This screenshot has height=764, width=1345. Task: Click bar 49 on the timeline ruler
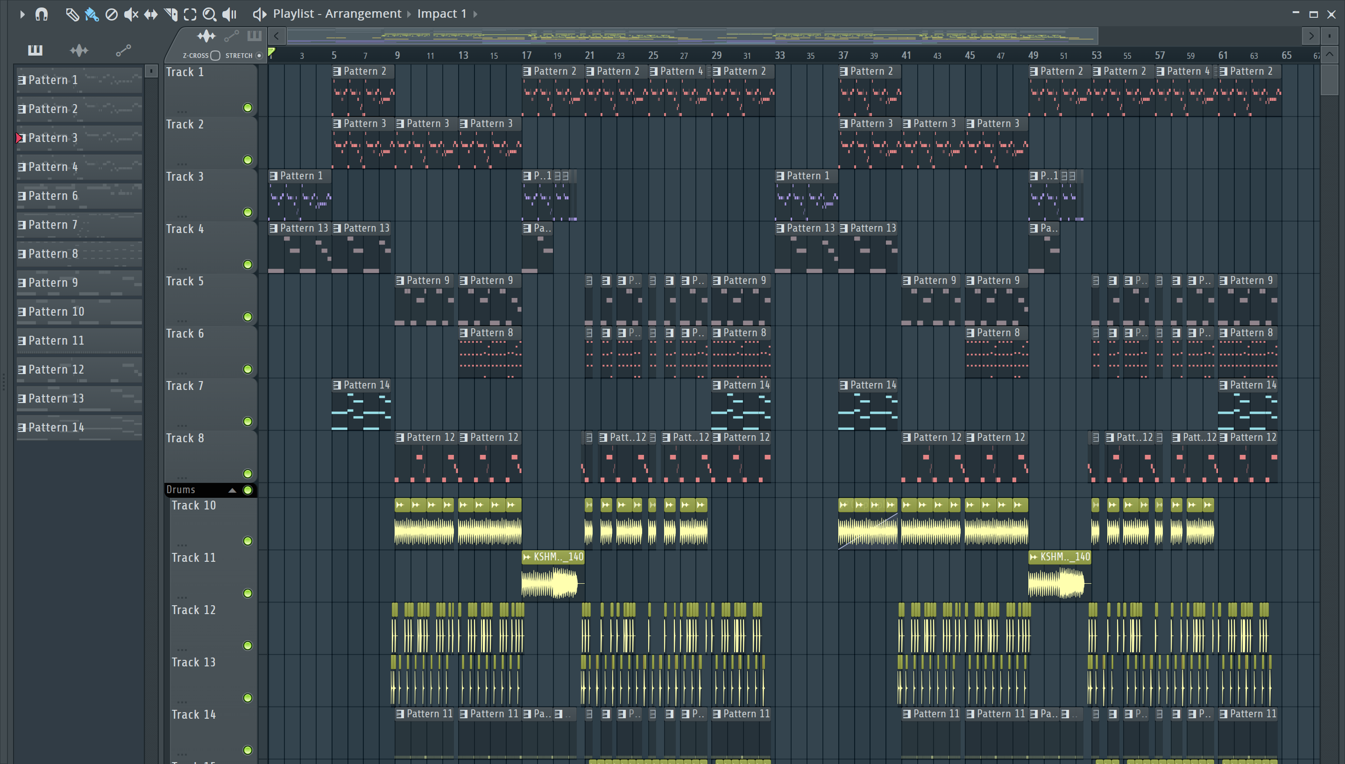[1033, 55]
